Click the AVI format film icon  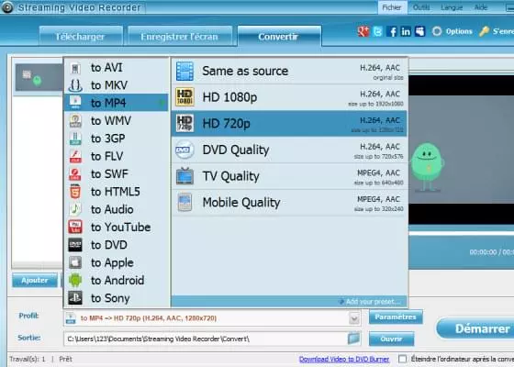coord(75,68)
